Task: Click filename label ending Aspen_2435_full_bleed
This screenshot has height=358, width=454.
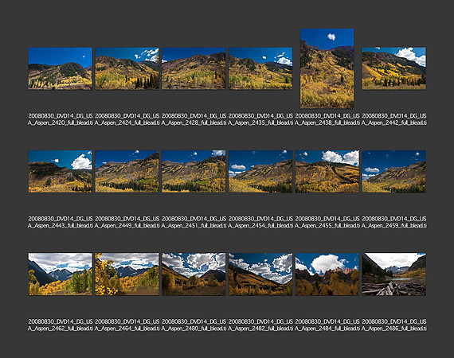Action: [260, 119]
